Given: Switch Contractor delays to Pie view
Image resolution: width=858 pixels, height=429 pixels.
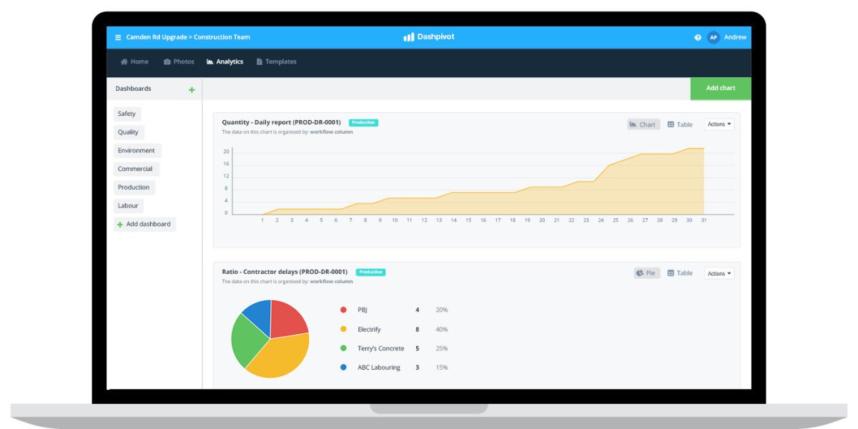Looking at the screenshot, I should tap(646, 273).
